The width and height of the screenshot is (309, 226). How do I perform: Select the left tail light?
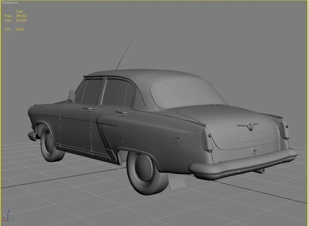[207, 139]
